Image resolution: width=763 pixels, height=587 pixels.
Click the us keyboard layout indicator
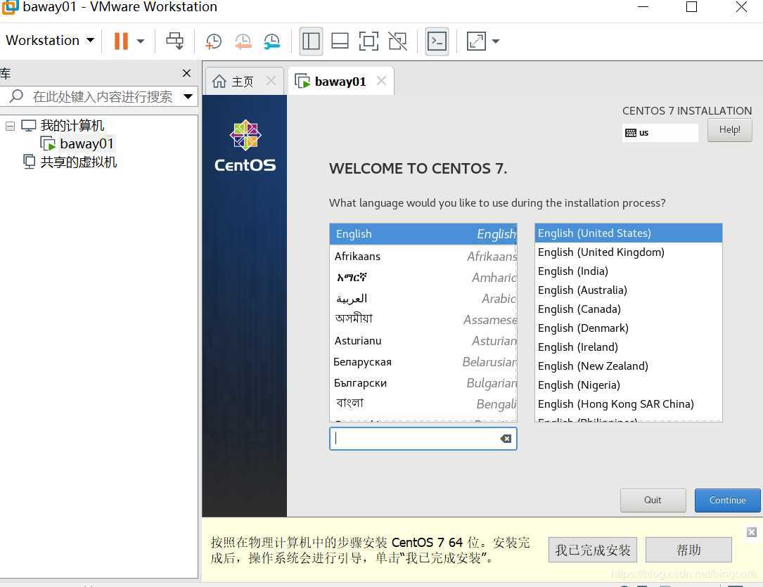click(660, 132)
